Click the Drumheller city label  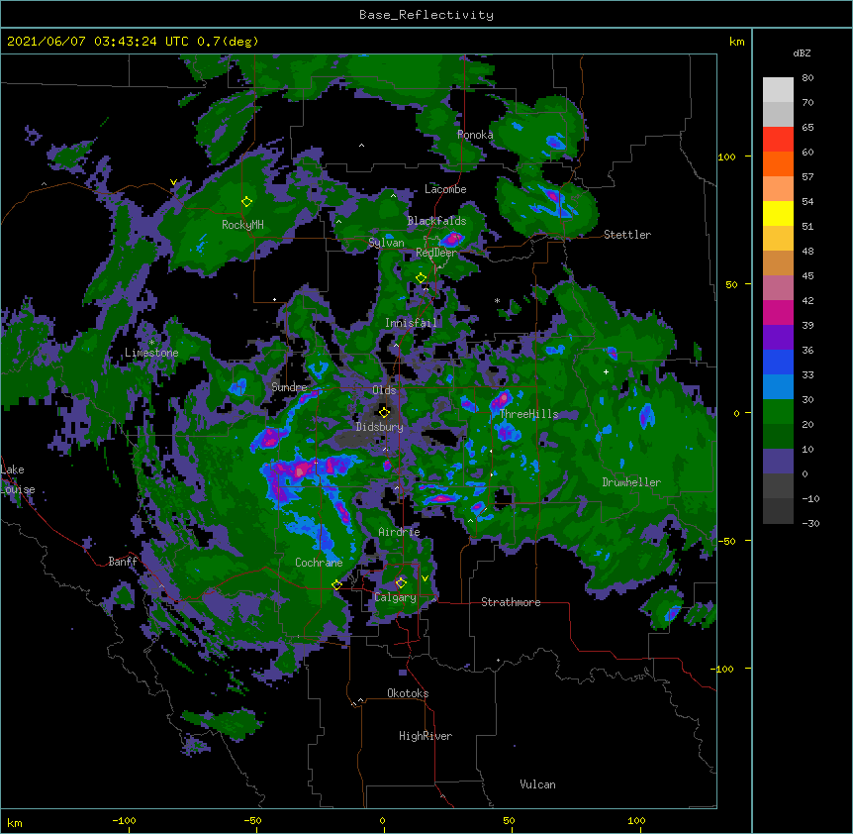click(631, 482)
